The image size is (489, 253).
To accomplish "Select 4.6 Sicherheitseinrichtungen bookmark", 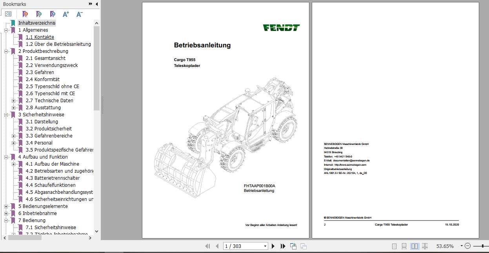I will pyautogui.click(x=60, y=199).
